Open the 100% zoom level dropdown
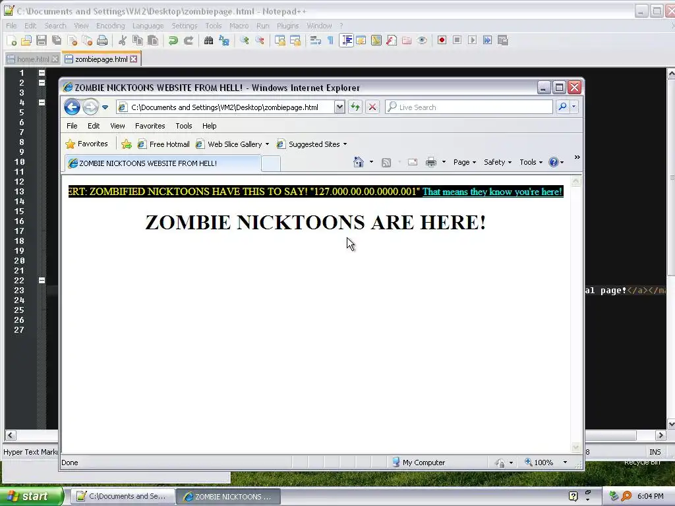The height and width of the screenshot is (506, 675). tap(565, 463)
